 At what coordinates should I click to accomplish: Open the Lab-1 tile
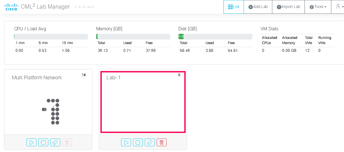[143, 102]
